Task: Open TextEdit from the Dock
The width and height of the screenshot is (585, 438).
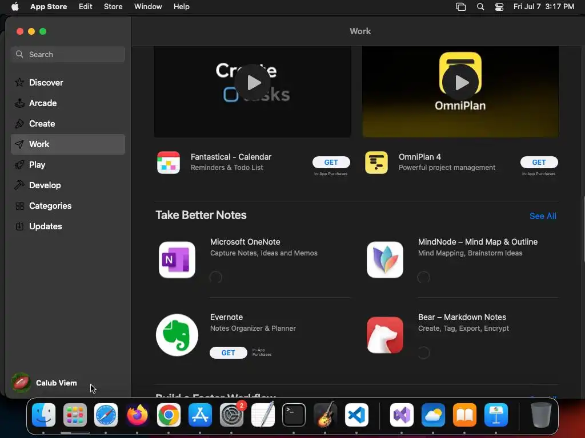Action: tap(263, 415)
